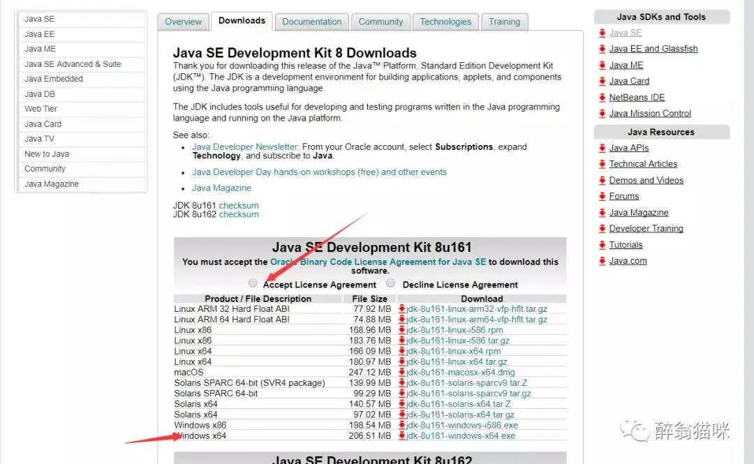This screenshot has width=754, height=464.
Task: Click download icon beside jdk-8u161-linux-x64.tar.gz
Action: point(401,361)
